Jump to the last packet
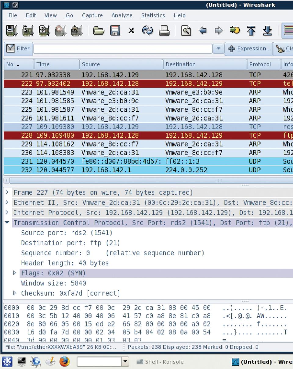Image resolution: width=293 pixels, height=369 pixels. point(267,31)
